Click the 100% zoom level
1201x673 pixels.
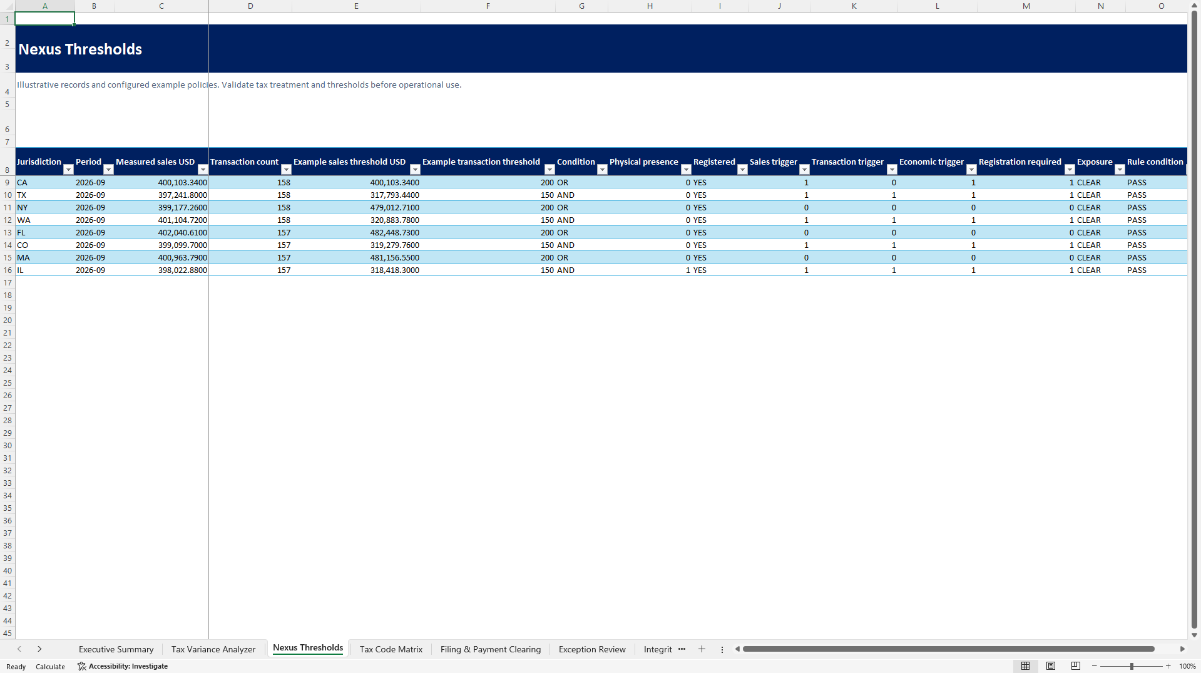click(x=1187, y=666)
